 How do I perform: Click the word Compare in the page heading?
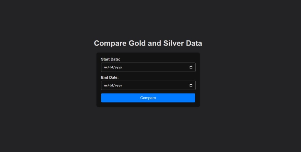point(110,43)
